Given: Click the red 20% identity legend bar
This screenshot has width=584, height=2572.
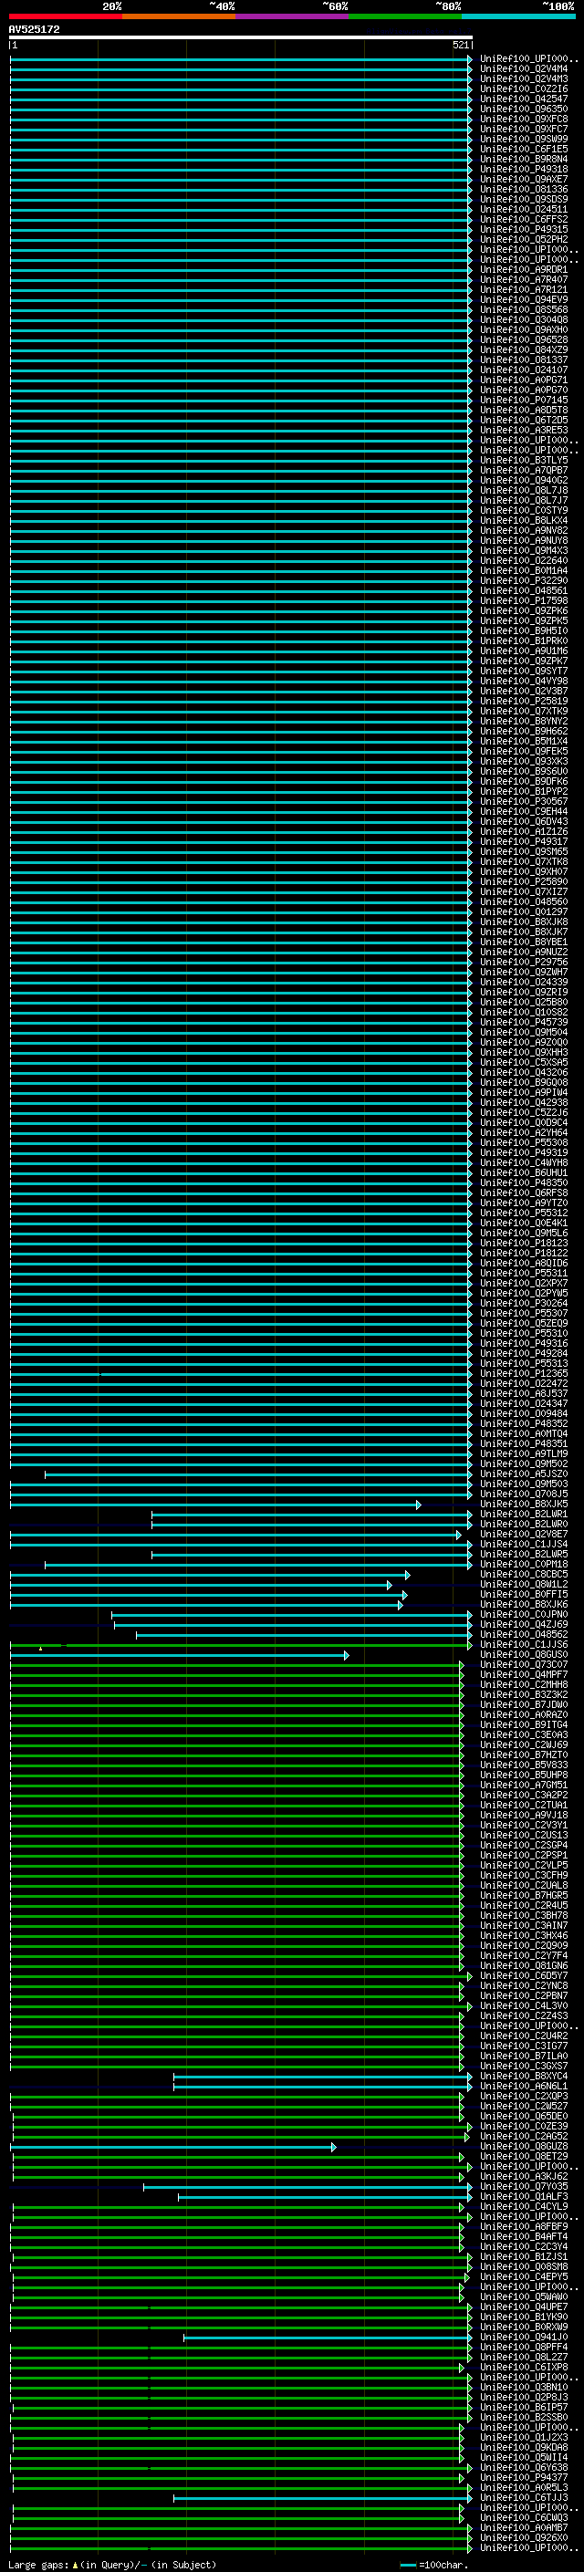Looking at the screenshot, I should tap(65, 16).
